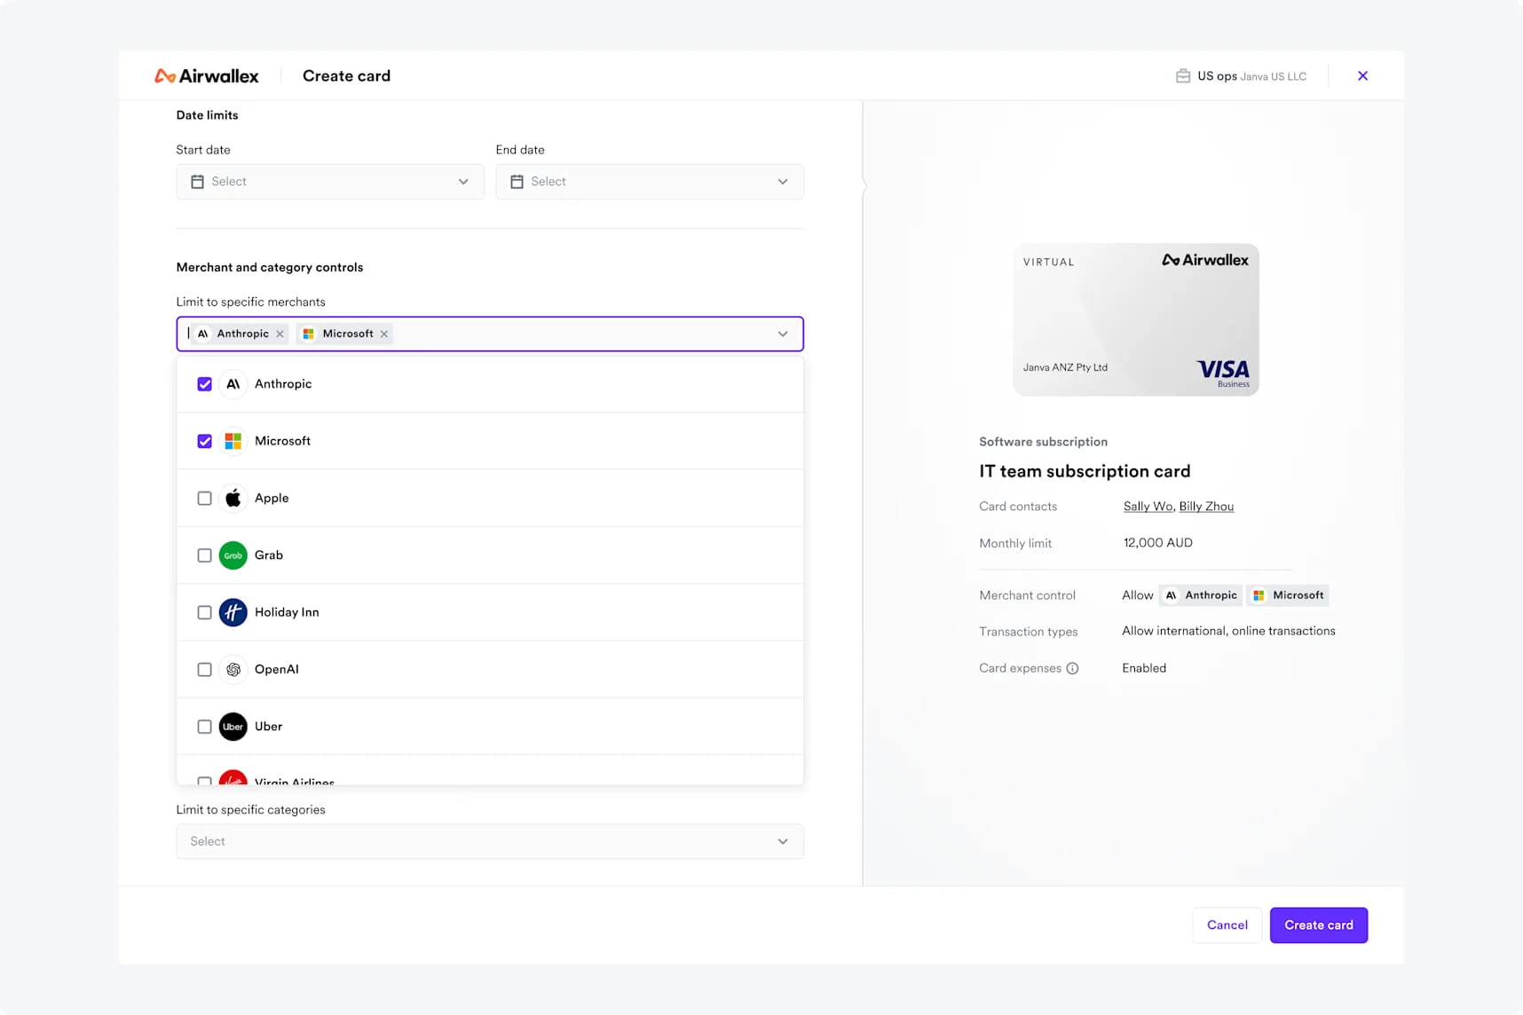The image size is (1523, 1015).
Task: Click the Airwallex logo in header
Action: [207, 76]
